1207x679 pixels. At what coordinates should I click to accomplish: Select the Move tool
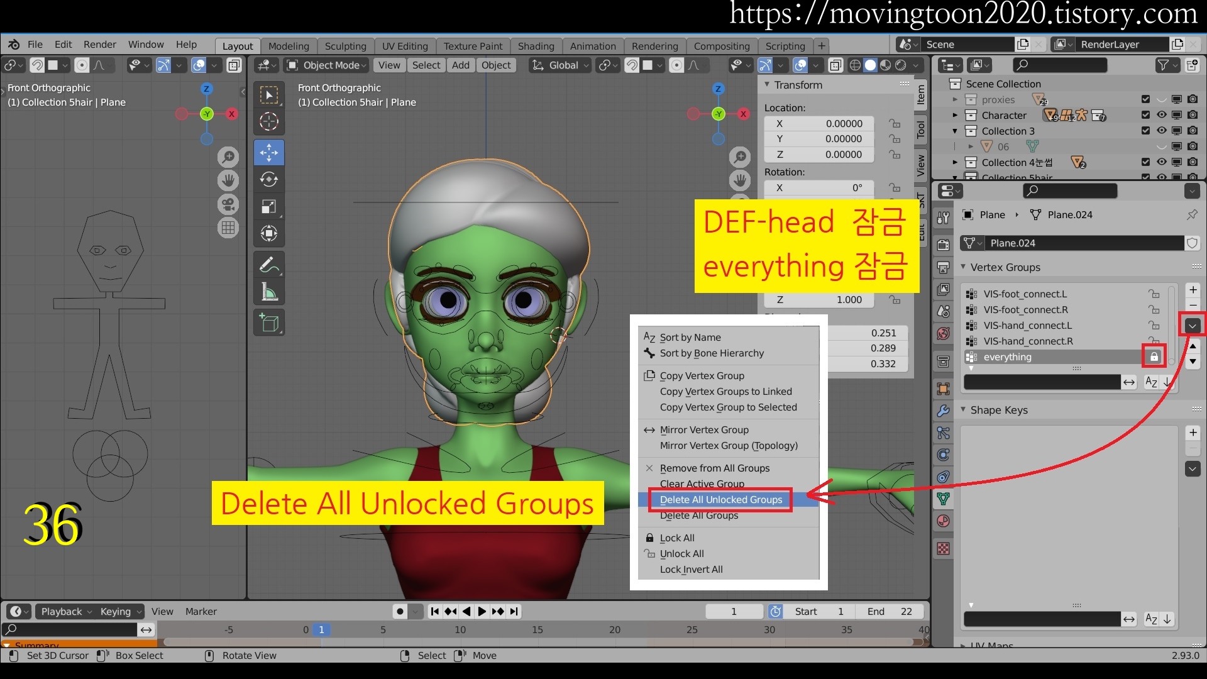point(269,153)
